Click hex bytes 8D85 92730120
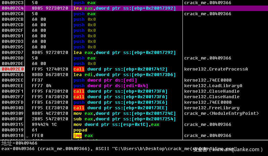Viewport: 268px width, 156px height. [50, 8]
